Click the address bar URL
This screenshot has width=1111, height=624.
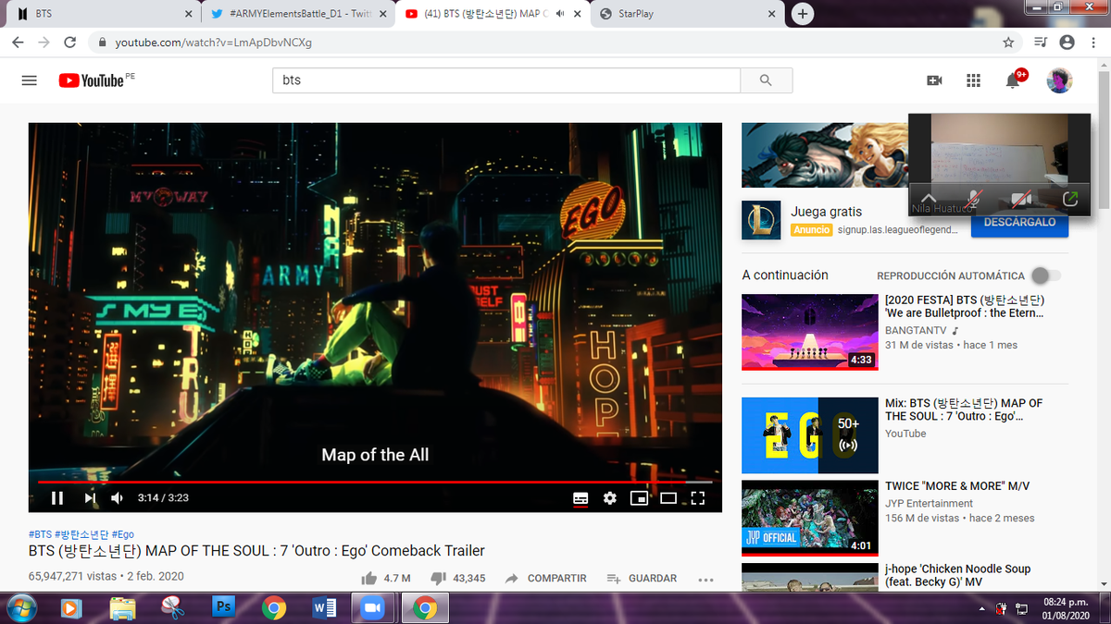click(x=214, y=43)
